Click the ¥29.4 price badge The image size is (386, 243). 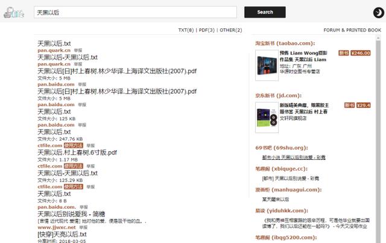pyautogui.click(x=364, y=105)
